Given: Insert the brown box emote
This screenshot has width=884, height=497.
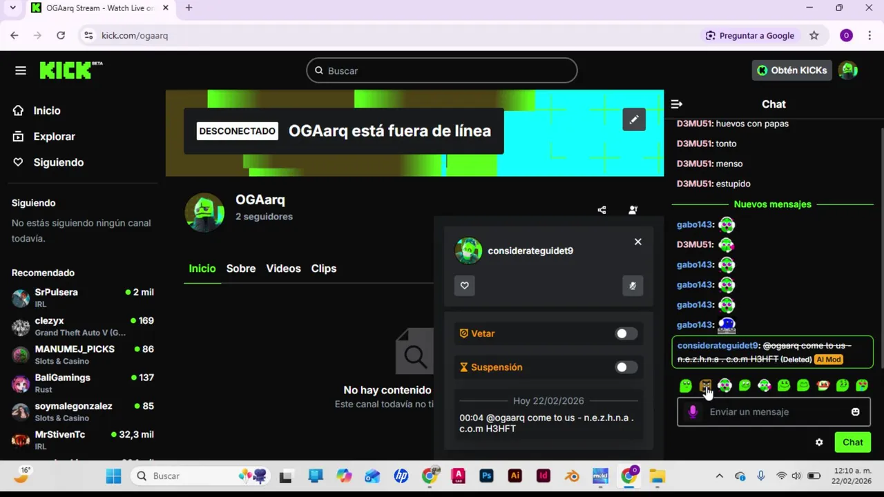Looking at the screenshot, I should pyautogui.click(x=705, y=386).
